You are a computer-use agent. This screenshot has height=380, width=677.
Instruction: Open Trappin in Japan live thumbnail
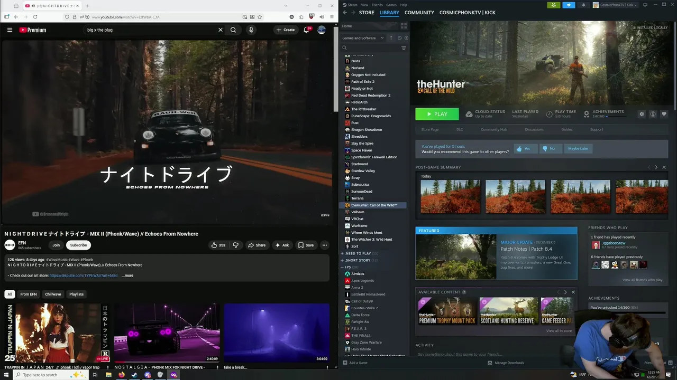[57, 332]
